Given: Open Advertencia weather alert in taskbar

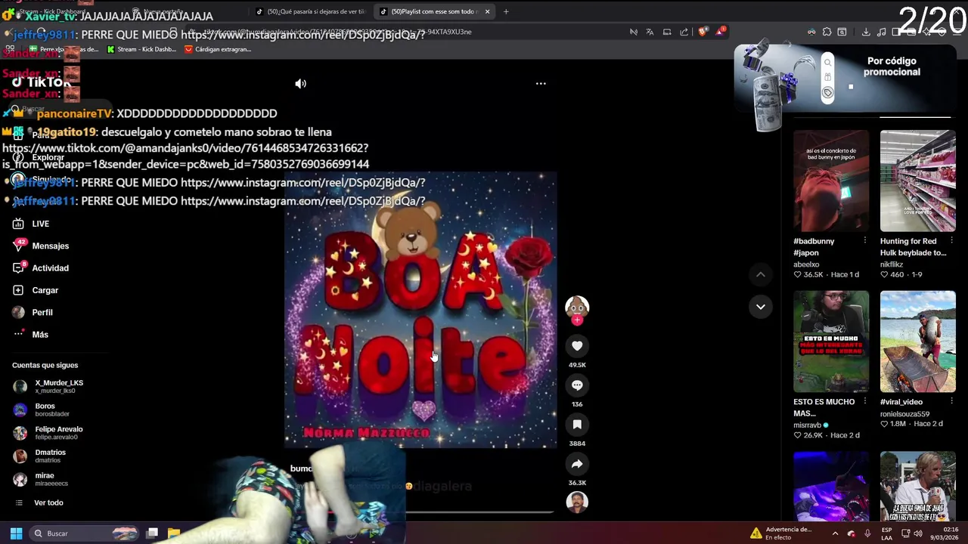Looking at the screenshot, I should (x=781, y=533).
